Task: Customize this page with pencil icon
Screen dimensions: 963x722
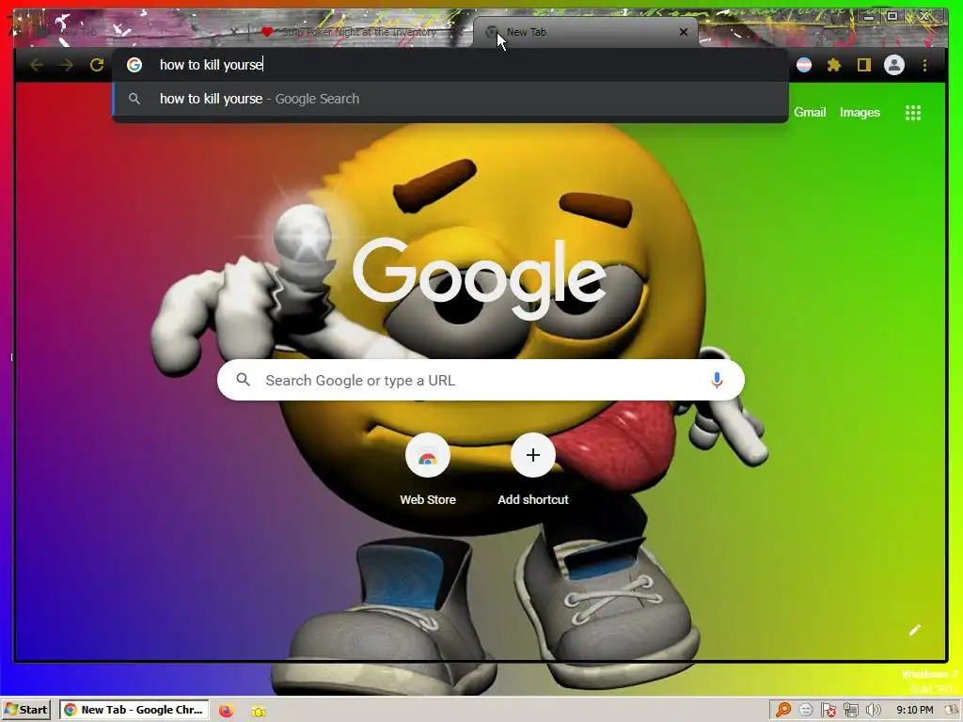Action: point(914,630)
